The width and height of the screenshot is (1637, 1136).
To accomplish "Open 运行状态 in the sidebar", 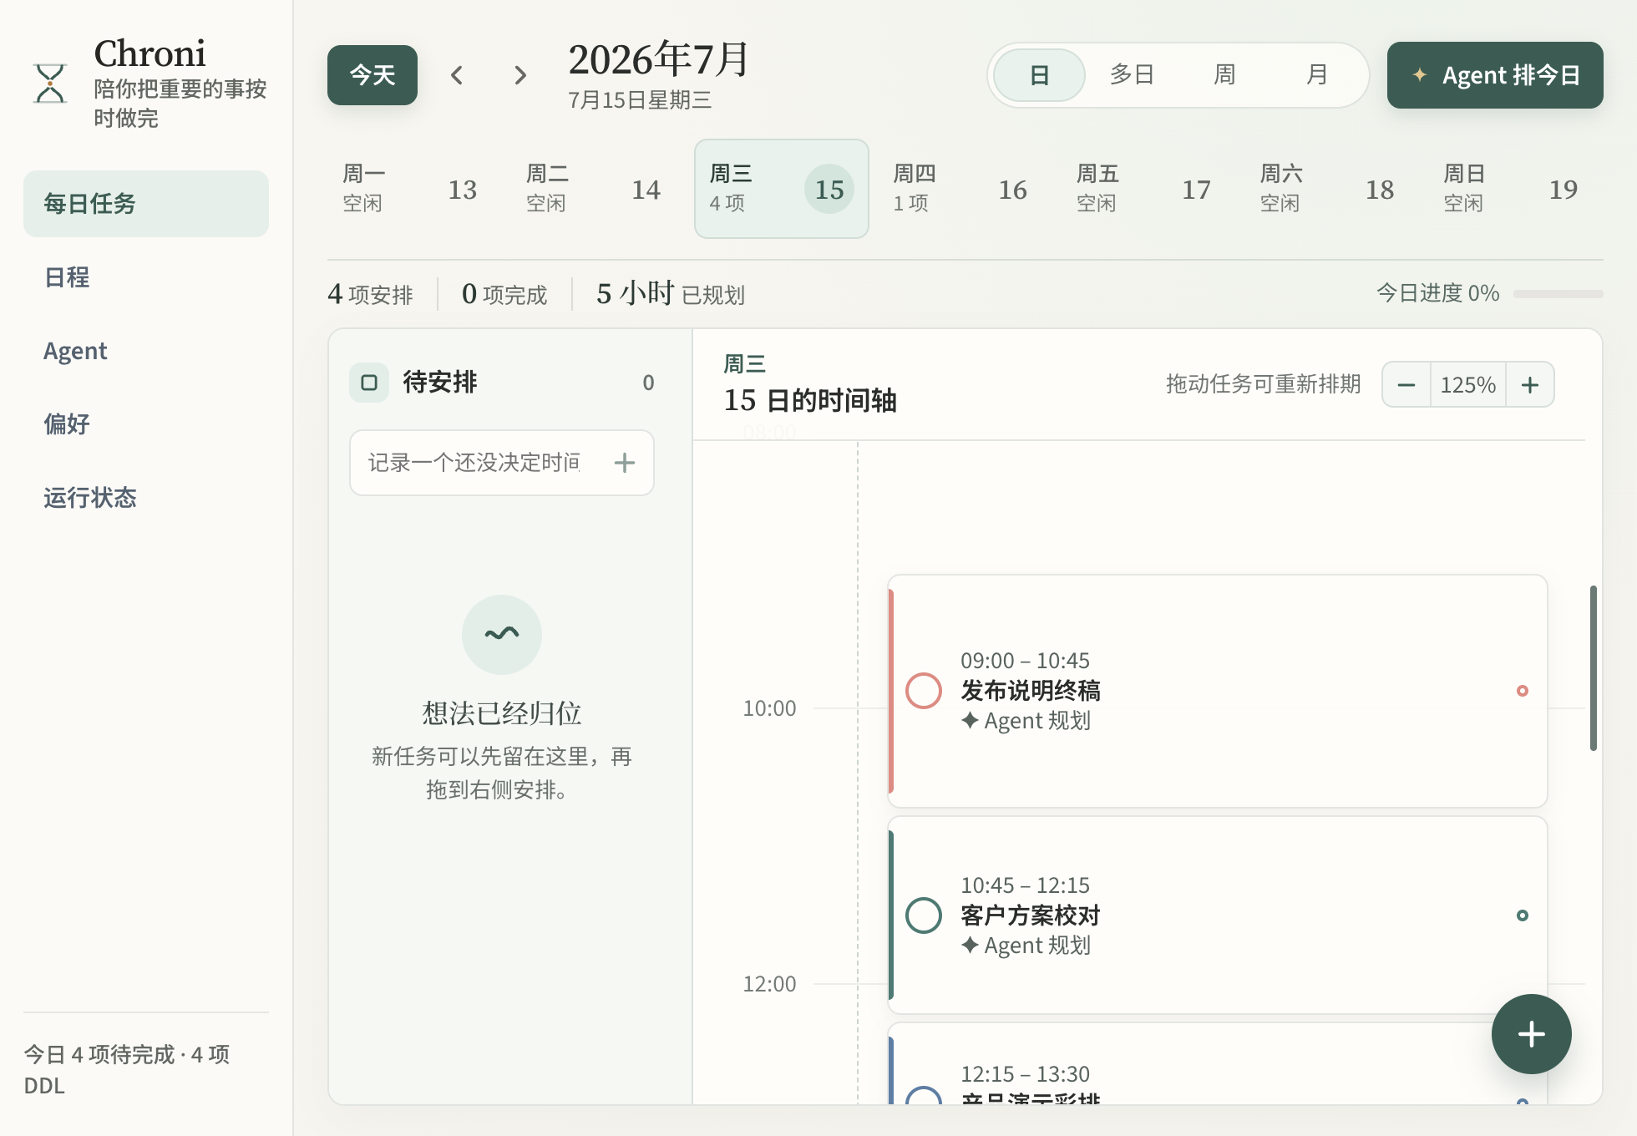I will [146, 498].
